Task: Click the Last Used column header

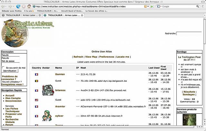Action: click(x=154, y=68)
